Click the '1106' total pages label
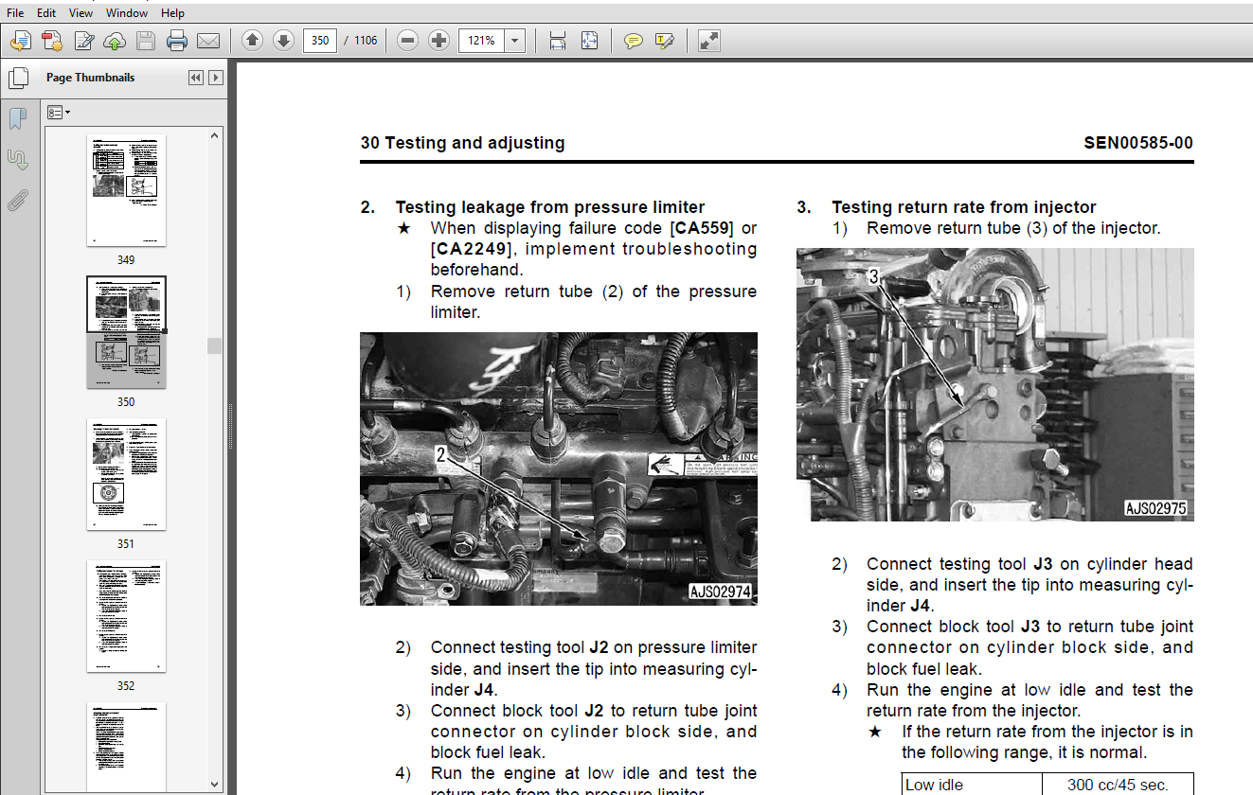 tap(366, 41)
